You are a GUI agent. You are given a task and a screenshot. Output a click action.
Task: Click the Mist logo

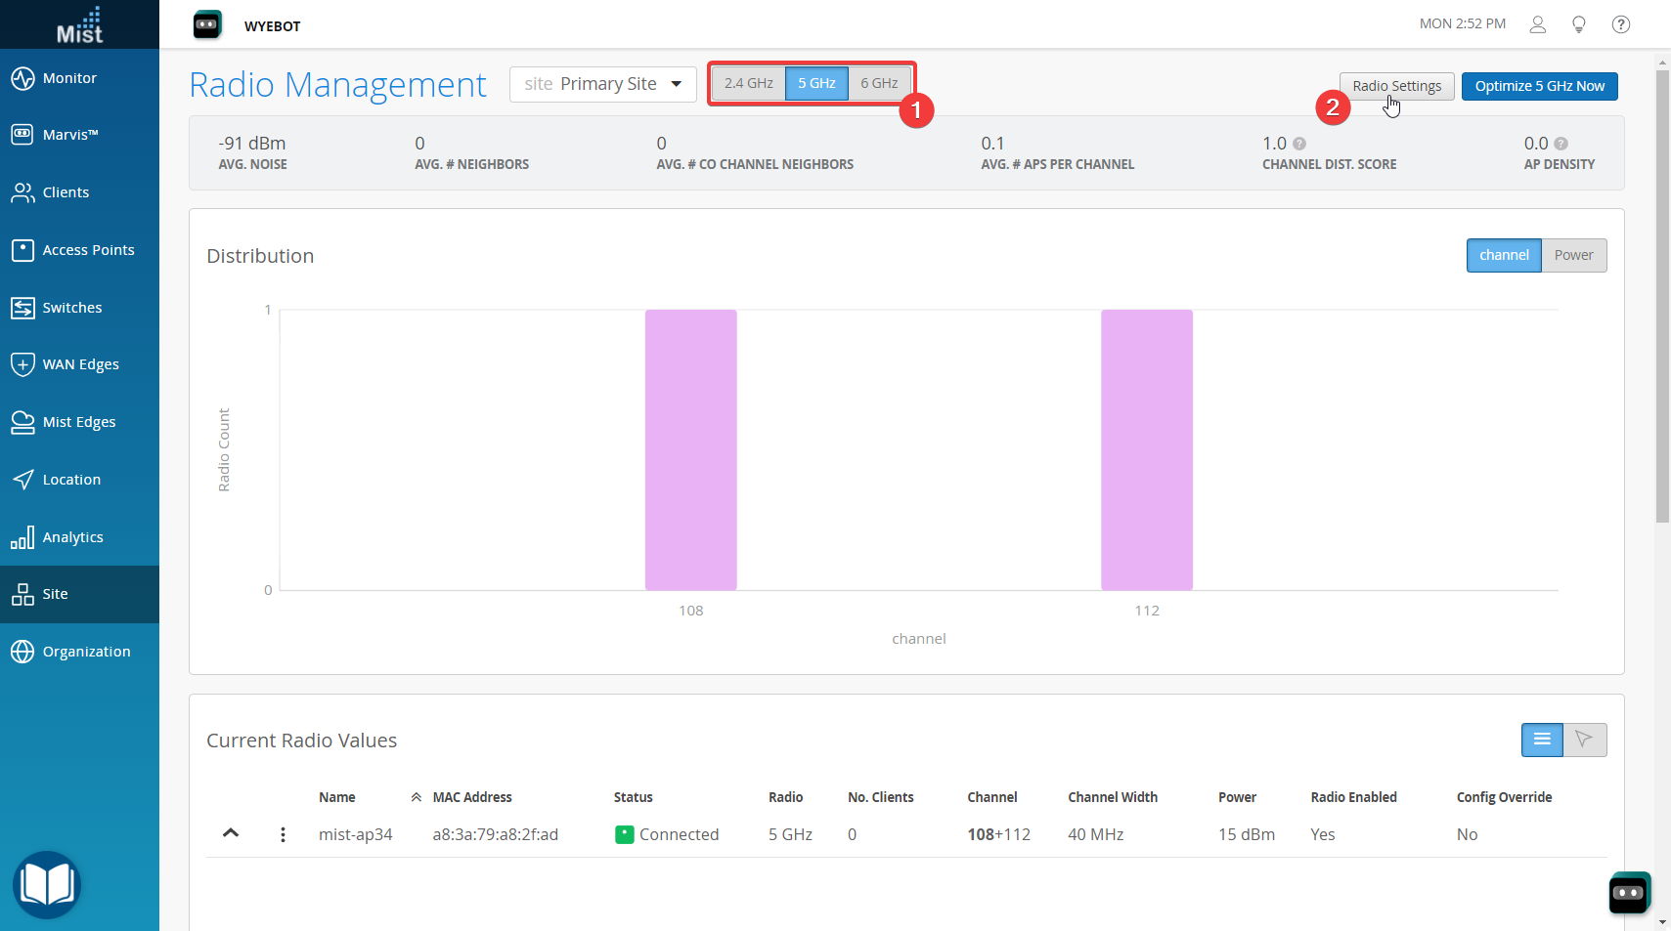pyautogui.click(x=79, y=25)
